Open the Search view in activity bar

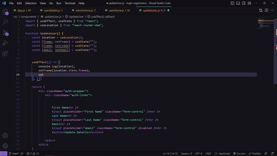5,22
